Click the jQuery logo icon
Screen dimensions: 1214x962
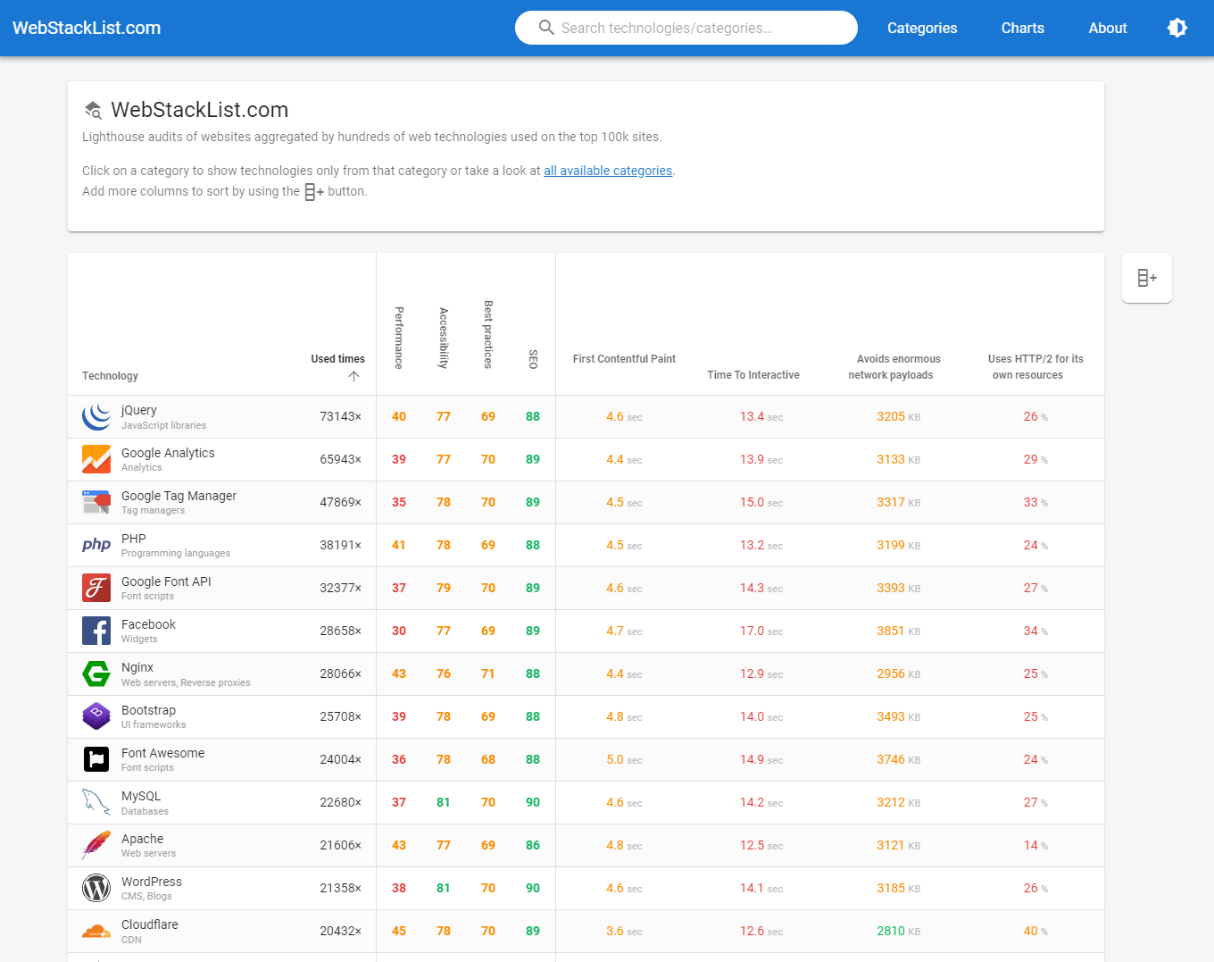point(96,416)
